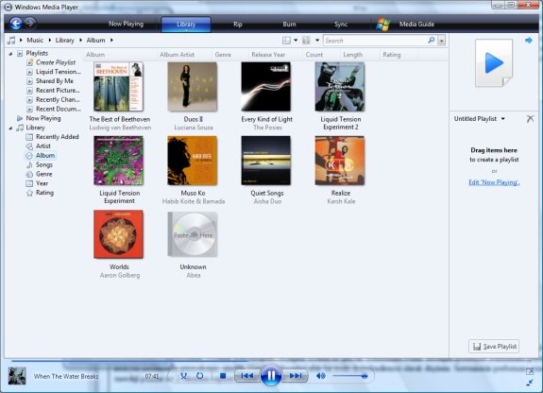Select the Muso Ko album cover
This screenshot has height=393, width=543.
(193, 161)
